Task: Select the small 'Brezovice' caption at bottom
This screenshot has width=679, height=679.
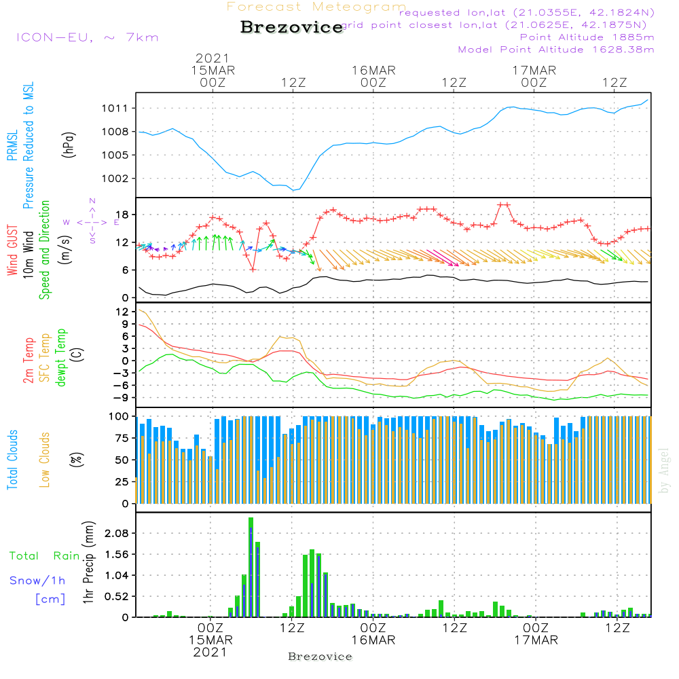Action: click(x=320, y=657)
